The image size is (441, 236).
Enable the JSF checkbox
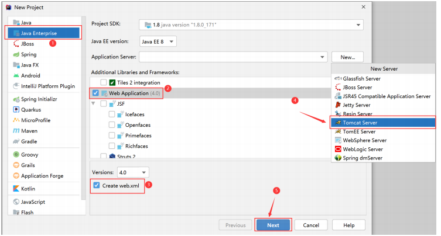pos(104,103)
